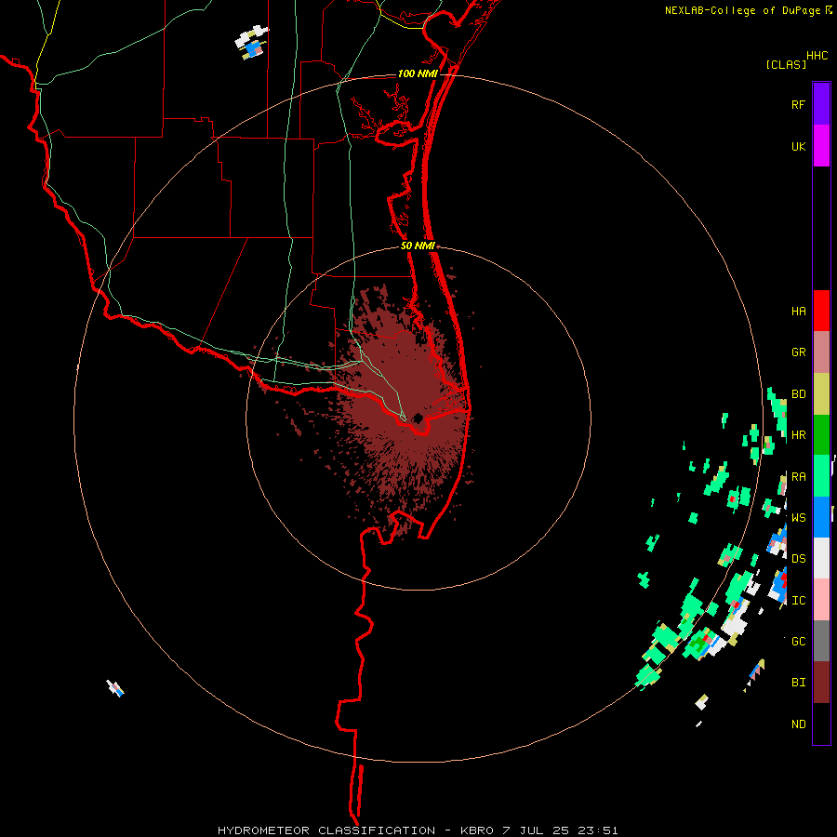Image resolution: width=837 pixels, height=837 pixels.
Task: Click the [CLAS] legend heading
Action: pos(786,64)
